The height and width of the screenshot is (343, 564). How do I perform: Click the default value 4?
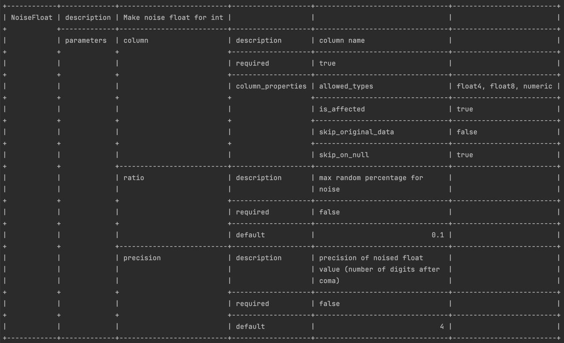442,327
